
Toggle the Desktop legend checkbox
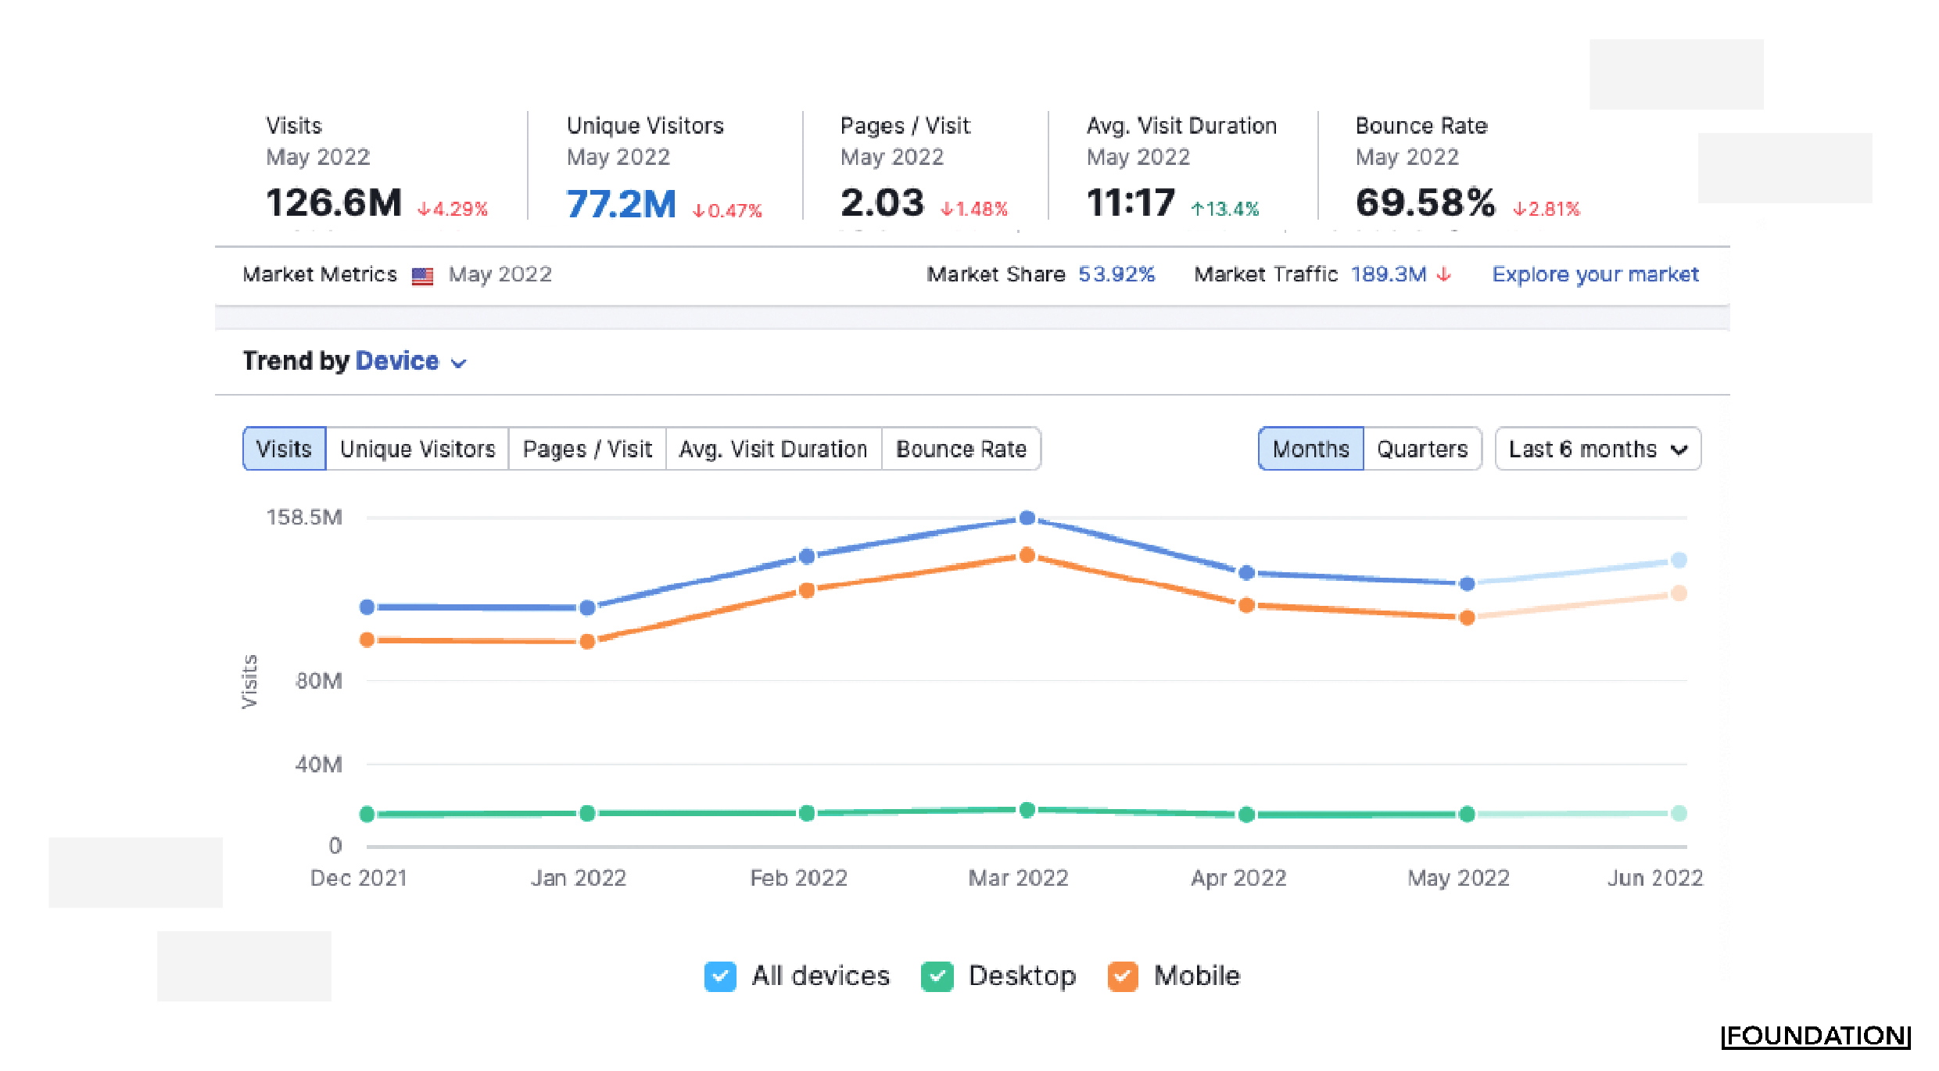click(x=937, y=976)
